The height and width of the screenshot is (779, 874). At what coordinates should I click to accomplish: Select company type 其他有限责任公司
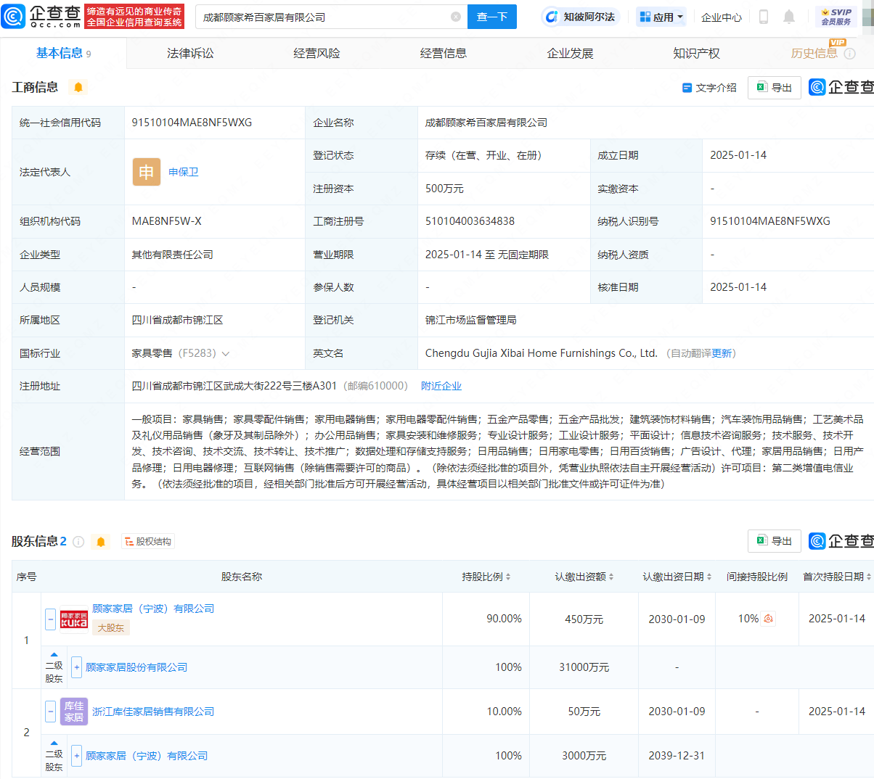click(172, 255)
